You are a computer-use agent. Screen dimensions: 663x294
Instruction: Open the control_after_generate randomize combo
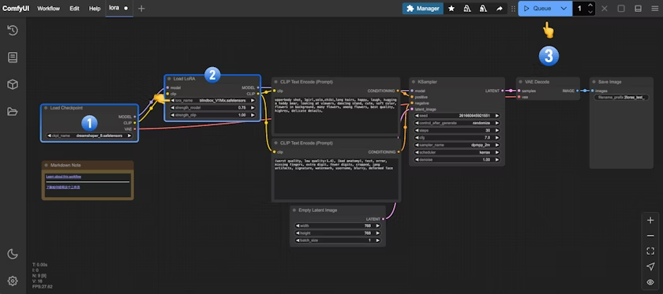coord(457,123)
